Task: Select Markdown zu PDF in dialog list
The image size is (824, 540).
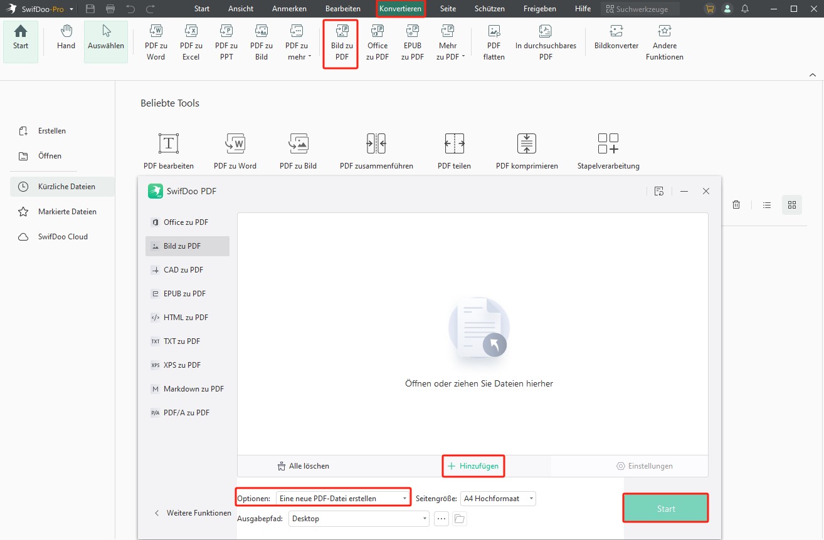Action: point(187,389)
